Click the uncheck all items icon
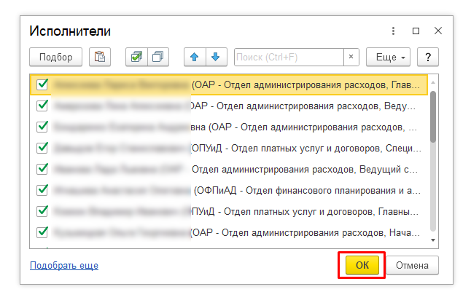This screenshot has width=471, height=292. 157,57
